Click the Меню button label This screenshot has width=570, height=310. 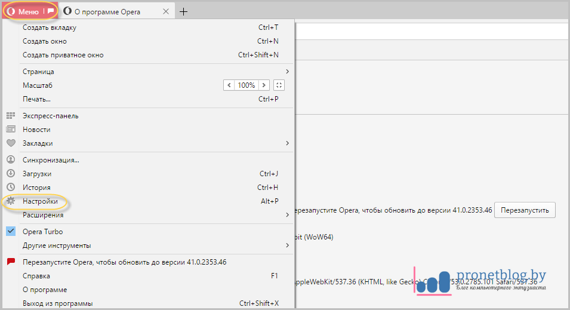pyautogui.click(x=29, y=11)
